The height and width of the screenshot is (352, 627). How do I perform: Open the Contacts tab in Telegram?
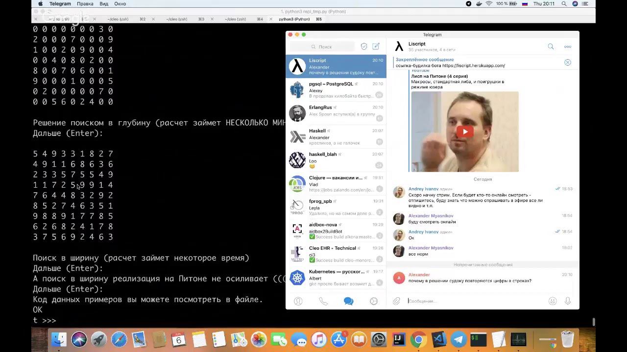(298, 301)
